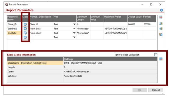
Task: Expand Type dropdown for Client_ID
Action: [74, 24]
